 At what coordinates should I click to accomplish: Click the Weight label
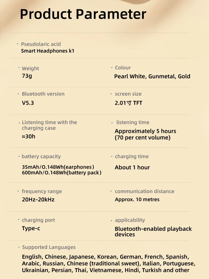tap(30, 68)
